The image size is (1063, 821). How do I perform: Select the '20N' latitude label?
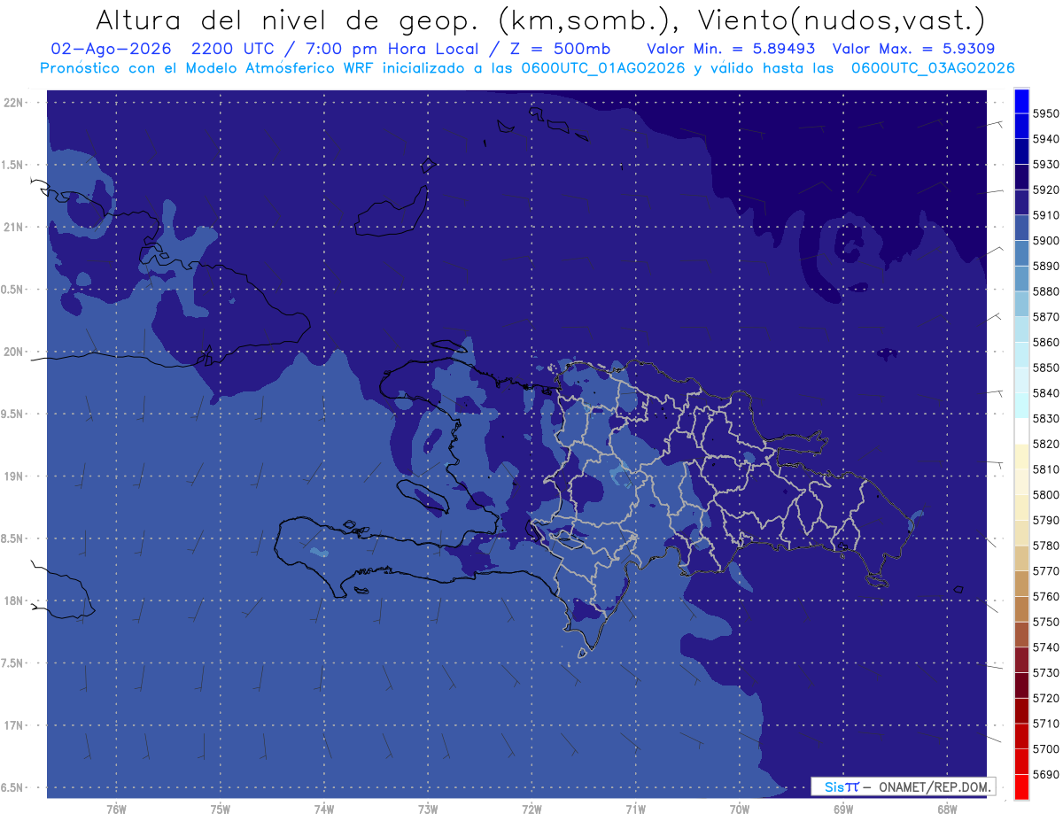click(15, 352)
